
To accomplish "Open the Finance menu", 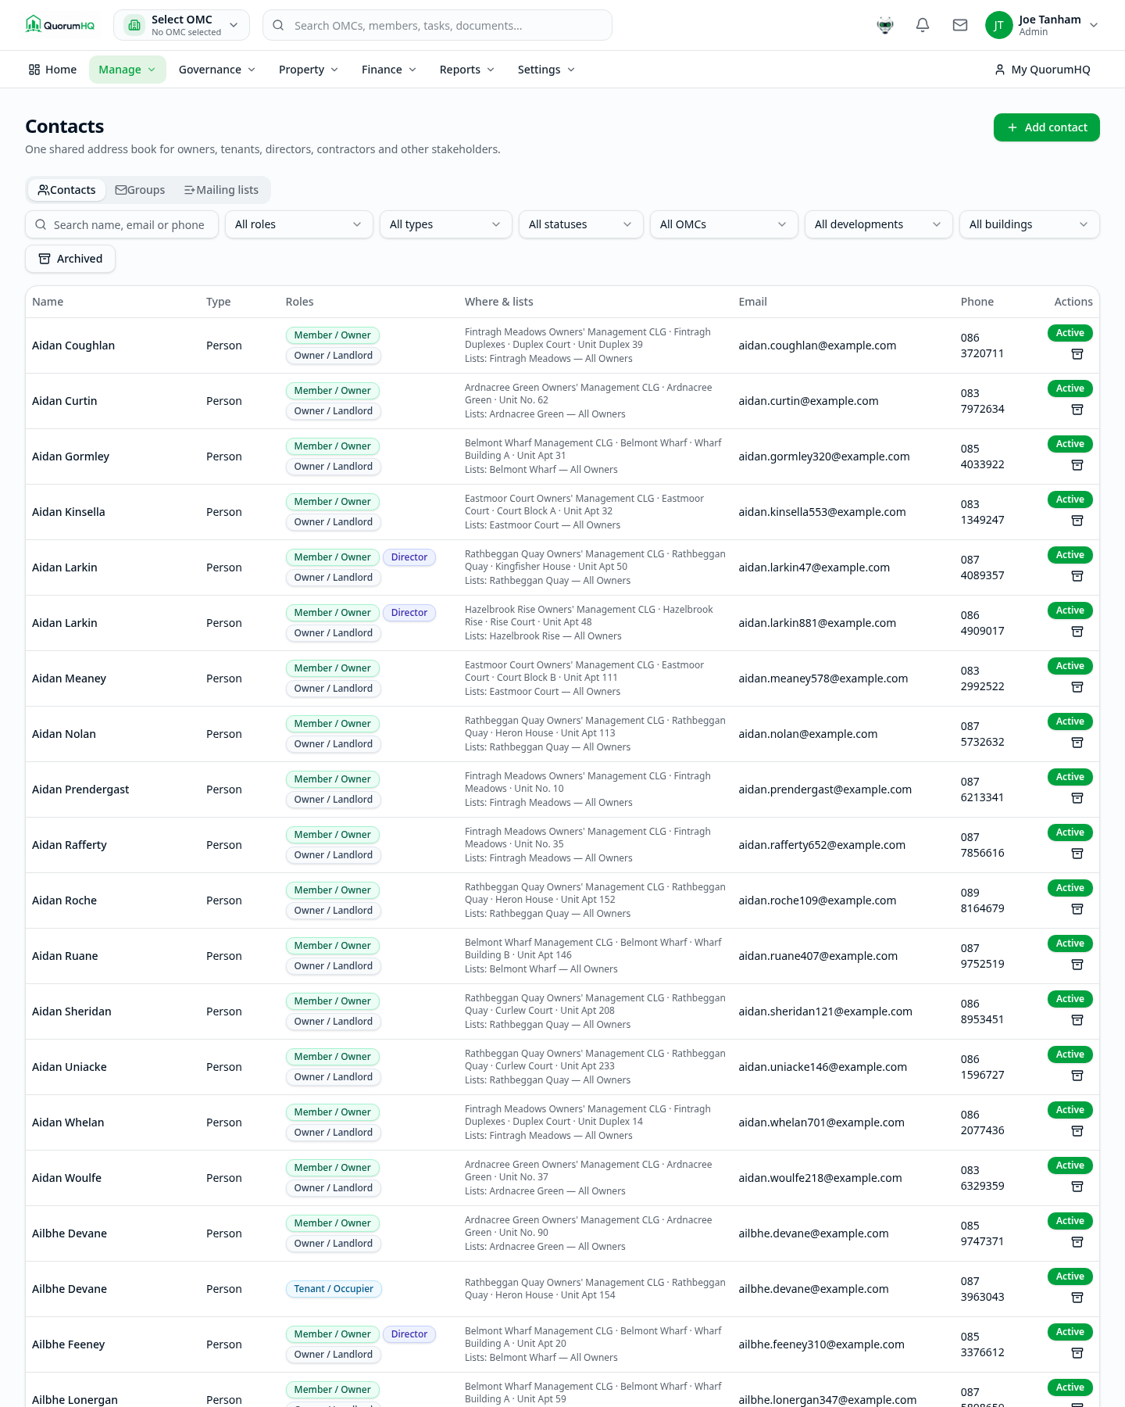I will click(x=389, y=70).
